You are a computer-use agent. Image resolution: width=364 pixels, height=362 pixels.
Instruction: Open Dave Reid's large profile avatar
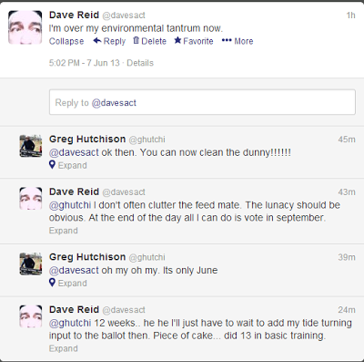click(25, 27)
